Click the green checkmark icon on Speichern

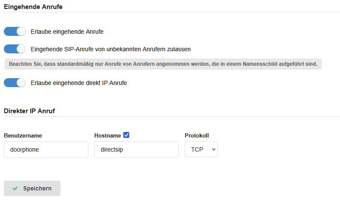click(15, 188)
